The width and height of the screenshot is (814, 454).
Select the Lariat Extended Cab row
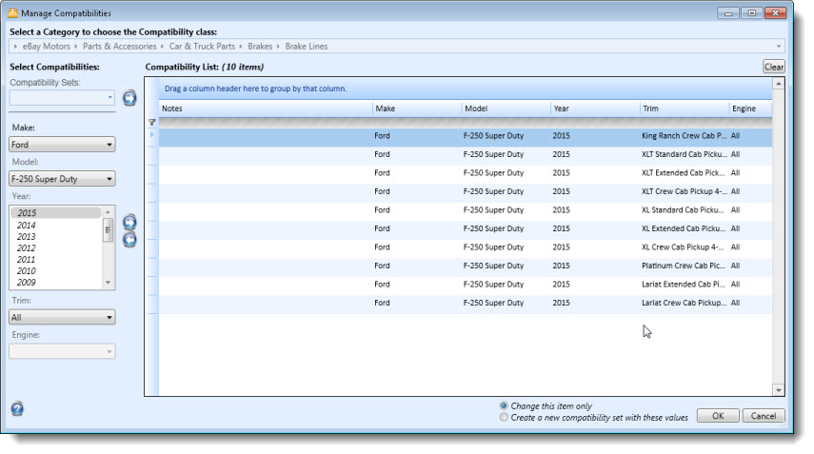pyautogui.click(x=466, y=285)
